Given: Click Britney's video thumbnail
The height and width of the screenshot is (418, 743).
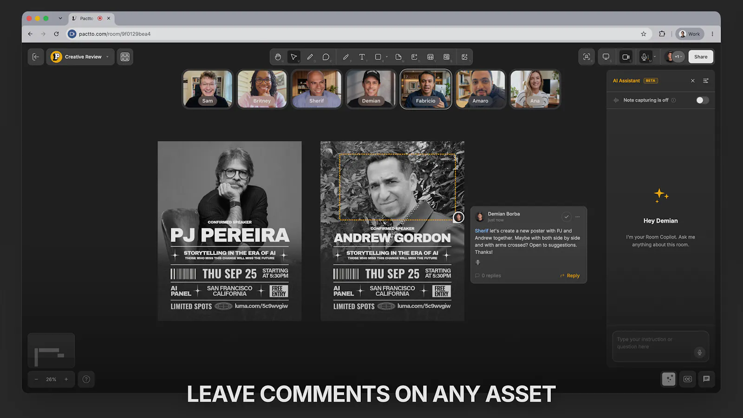Looking at the screenshot, I should click(x=262, y=89).
